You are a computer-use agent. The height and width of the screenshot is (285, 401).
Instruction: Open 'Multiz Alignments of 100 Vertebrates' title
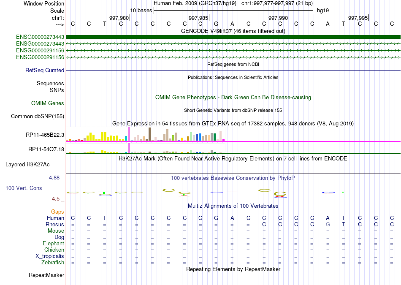(x=233, y=206)
